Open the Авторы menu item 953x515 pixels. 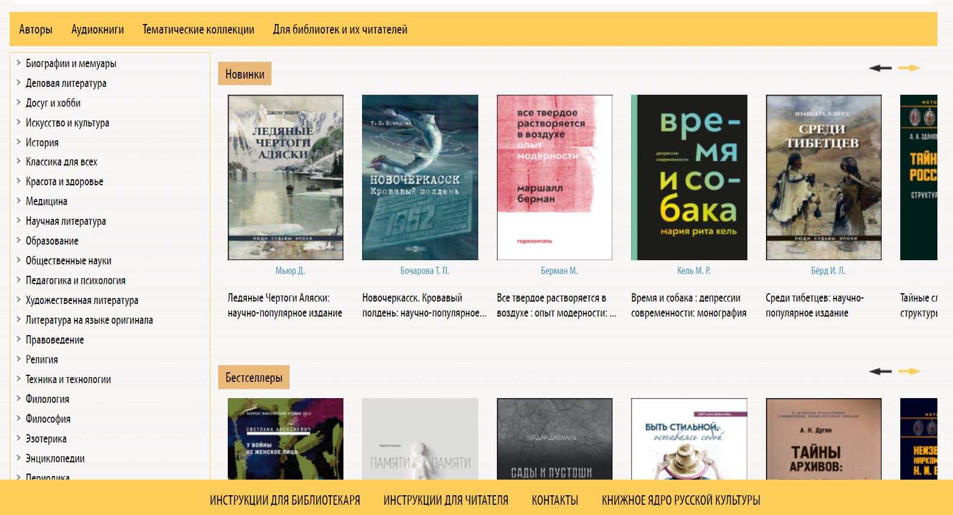pyautogui.click(x=35, y=29)
